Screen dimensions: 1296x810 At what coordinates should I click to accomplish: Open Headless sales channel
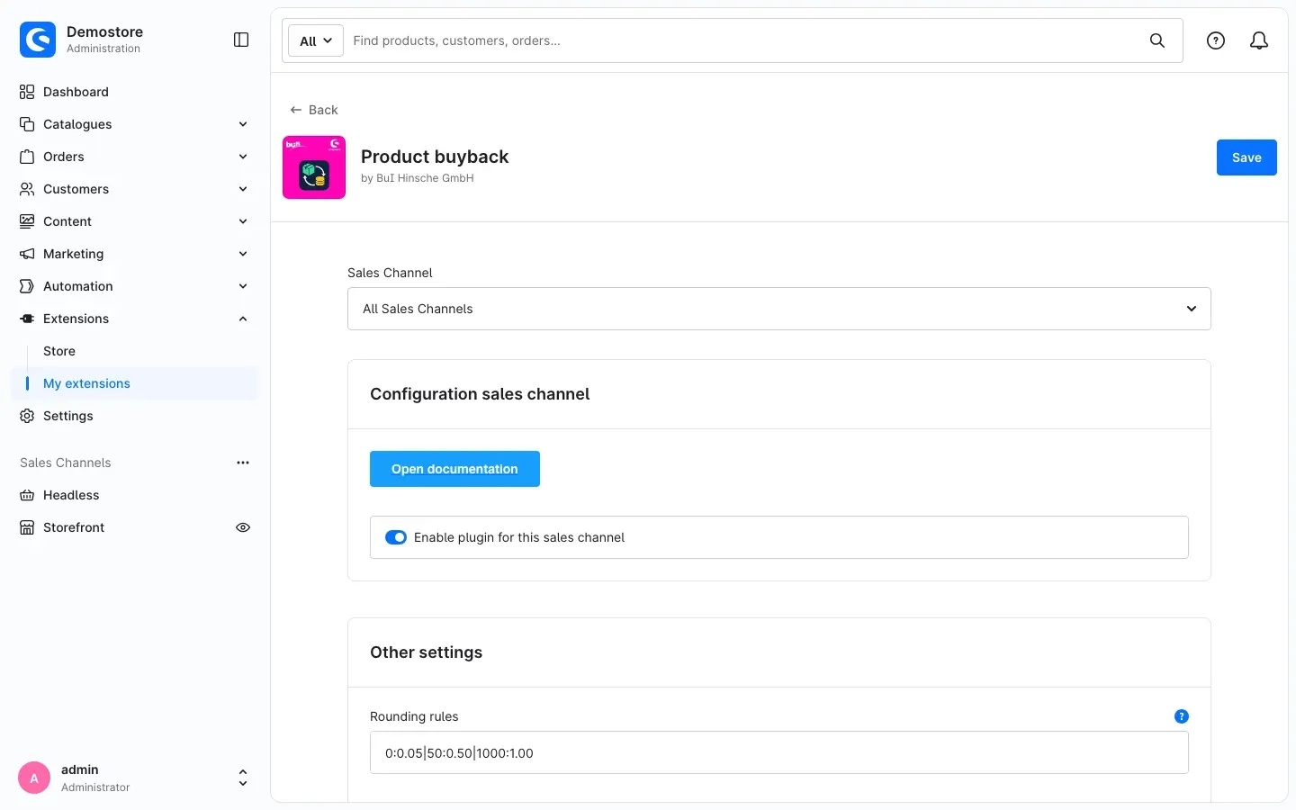[135, 495]
